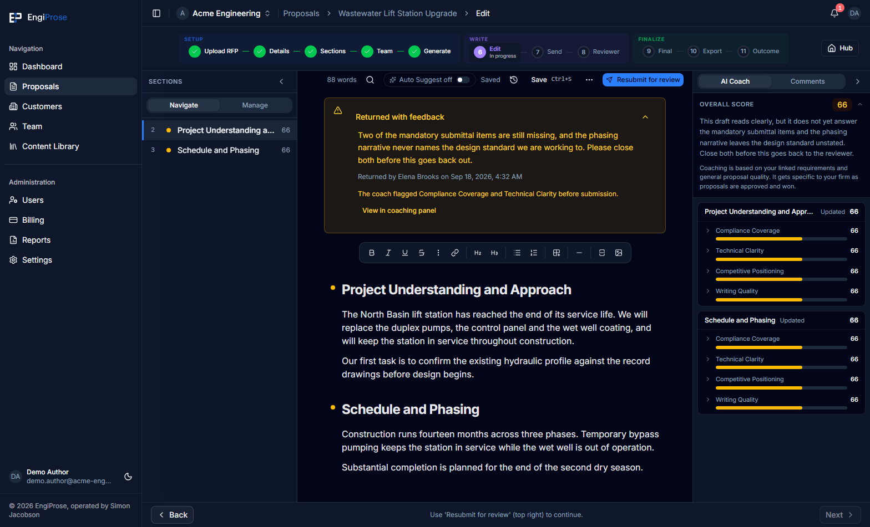Screen dimensions: 870x527
Task: Click View in coaching panel link
Action: (399, 211)
